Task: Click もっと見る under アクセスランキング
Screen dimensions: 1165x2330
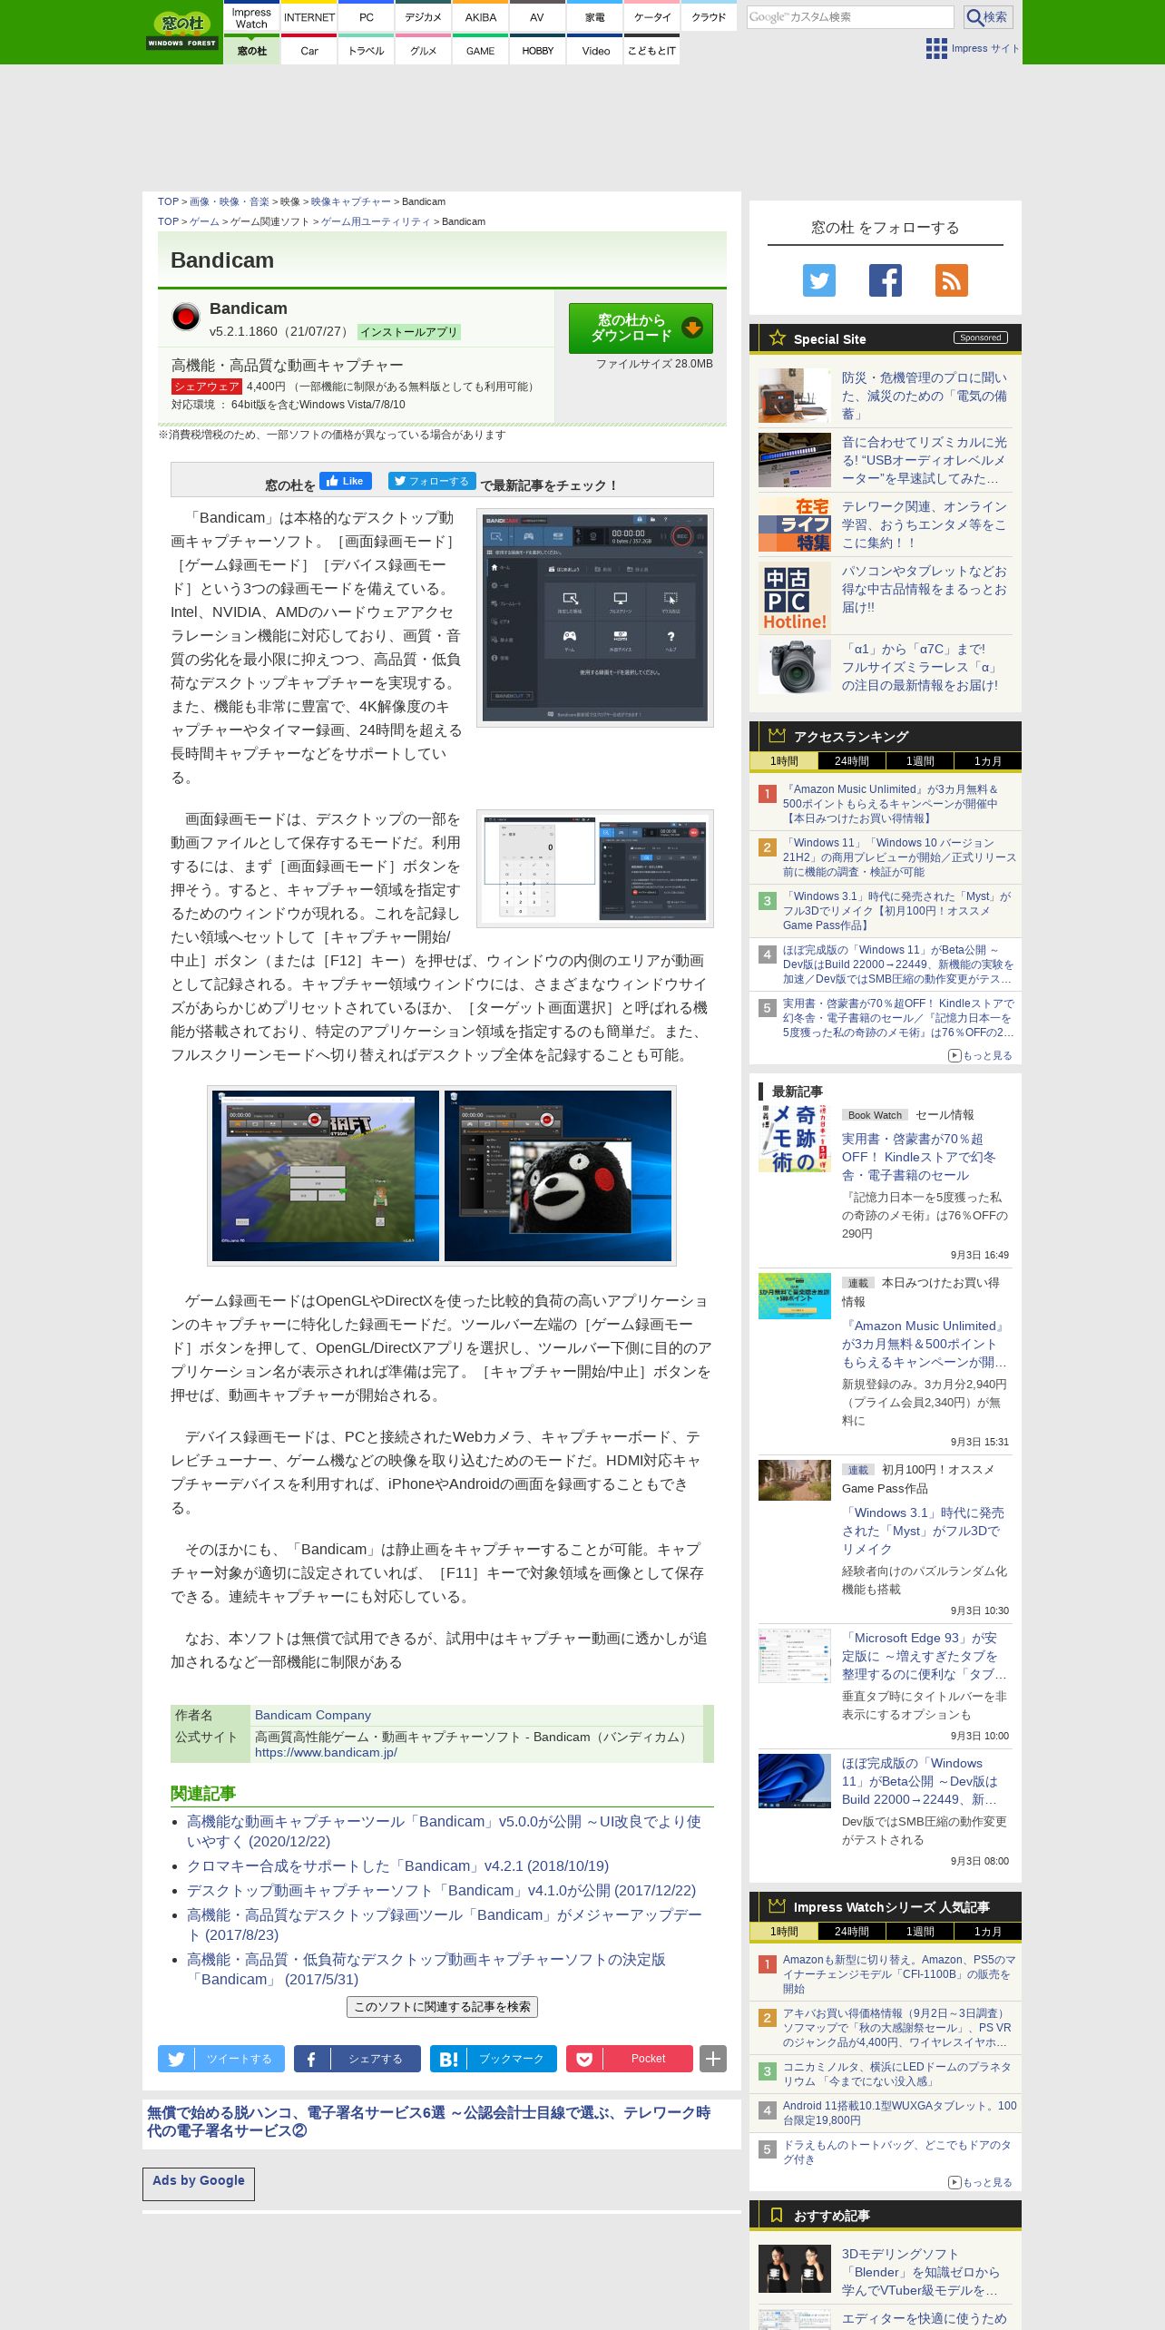Action: tap(980, 1056)
